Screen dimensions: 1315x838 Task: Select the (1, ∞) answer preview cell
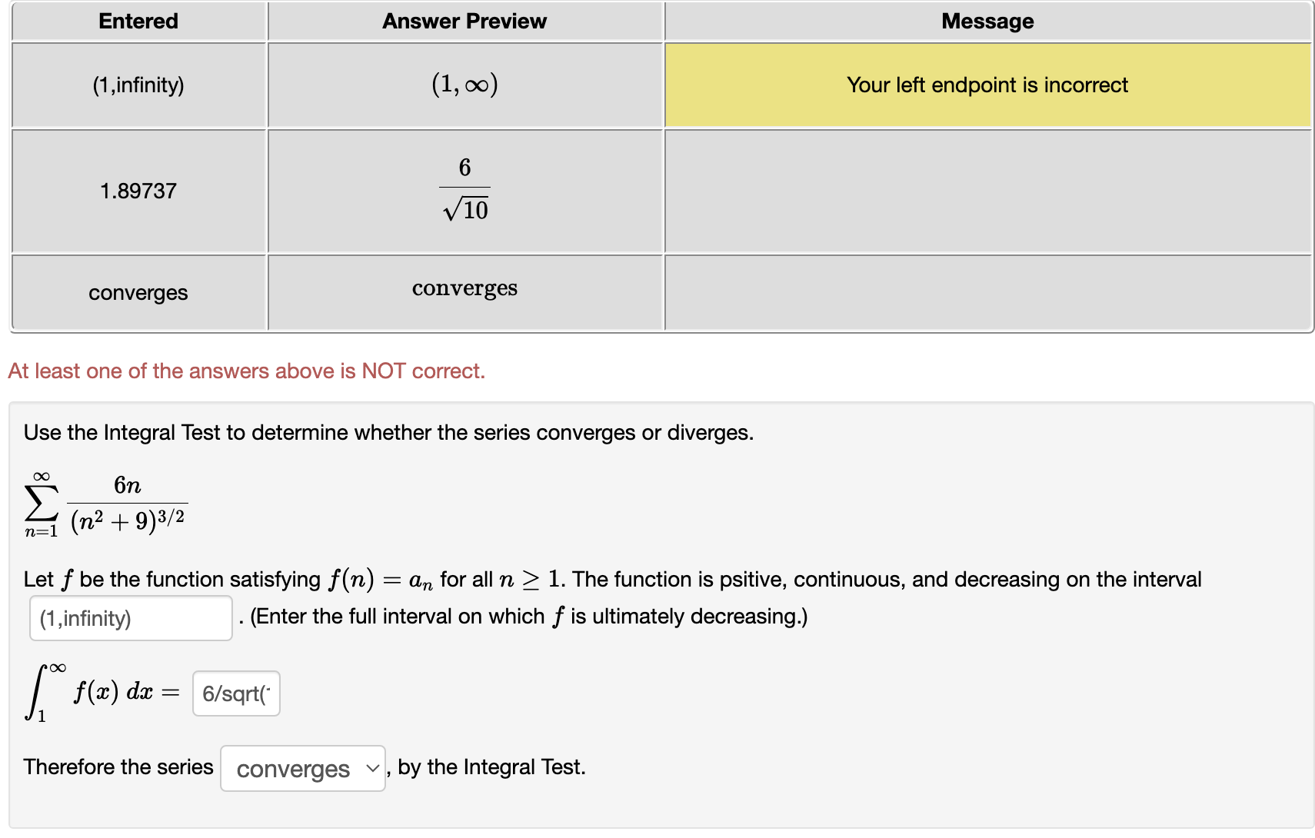pos(464,85)
